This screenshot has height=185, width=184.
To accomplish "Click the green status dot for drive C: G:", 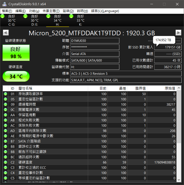I will click(x=3, y=16).
